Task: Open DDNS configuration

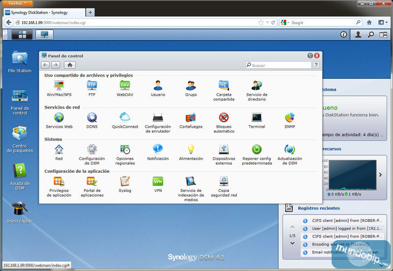Action: click(x=92, y=120)
